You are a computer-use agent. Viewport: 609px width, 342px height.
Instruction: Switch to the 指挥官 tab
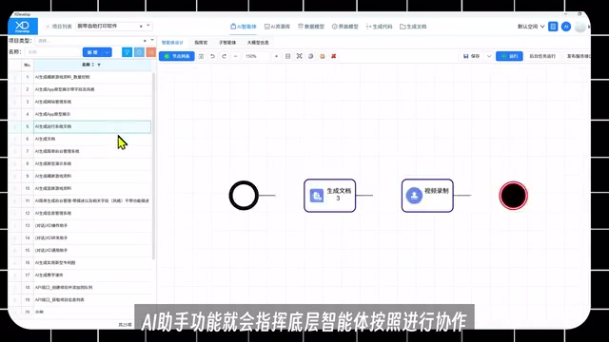pyautogui.click(x=201, y=42)
